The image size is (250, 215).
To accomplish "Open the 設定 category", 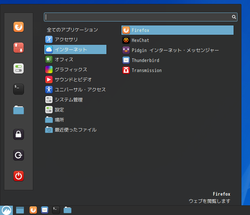I will point(75,110).
